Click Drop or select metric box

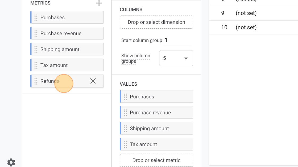156,160
